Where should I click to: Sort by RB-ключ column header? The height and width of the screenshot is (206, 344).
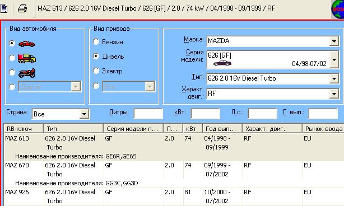(24, 128)
